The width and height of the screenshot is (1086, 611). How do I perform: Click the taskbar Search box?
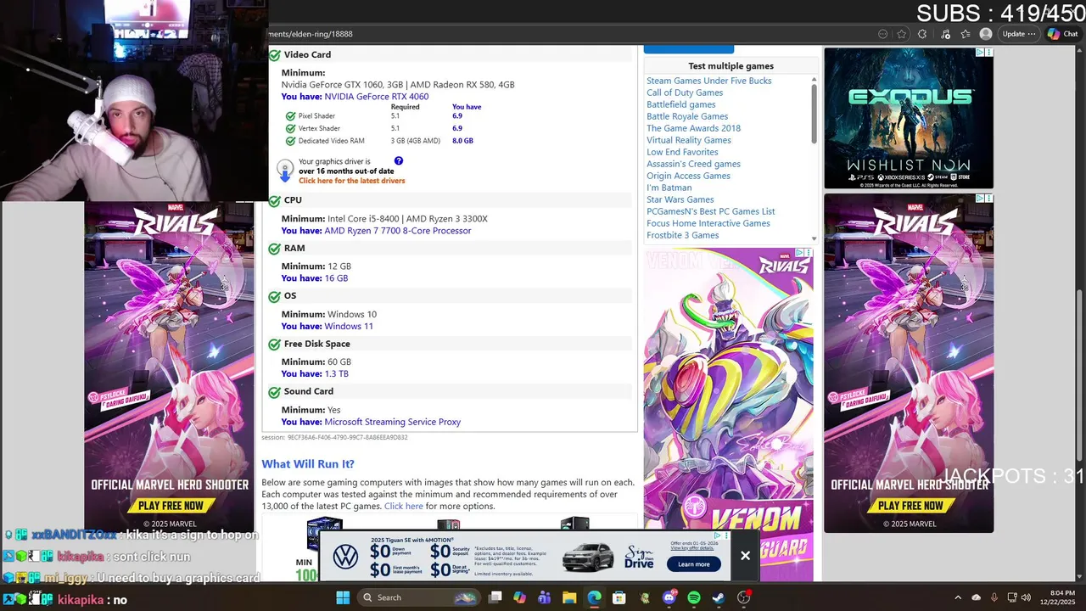(x=419, y=597)
